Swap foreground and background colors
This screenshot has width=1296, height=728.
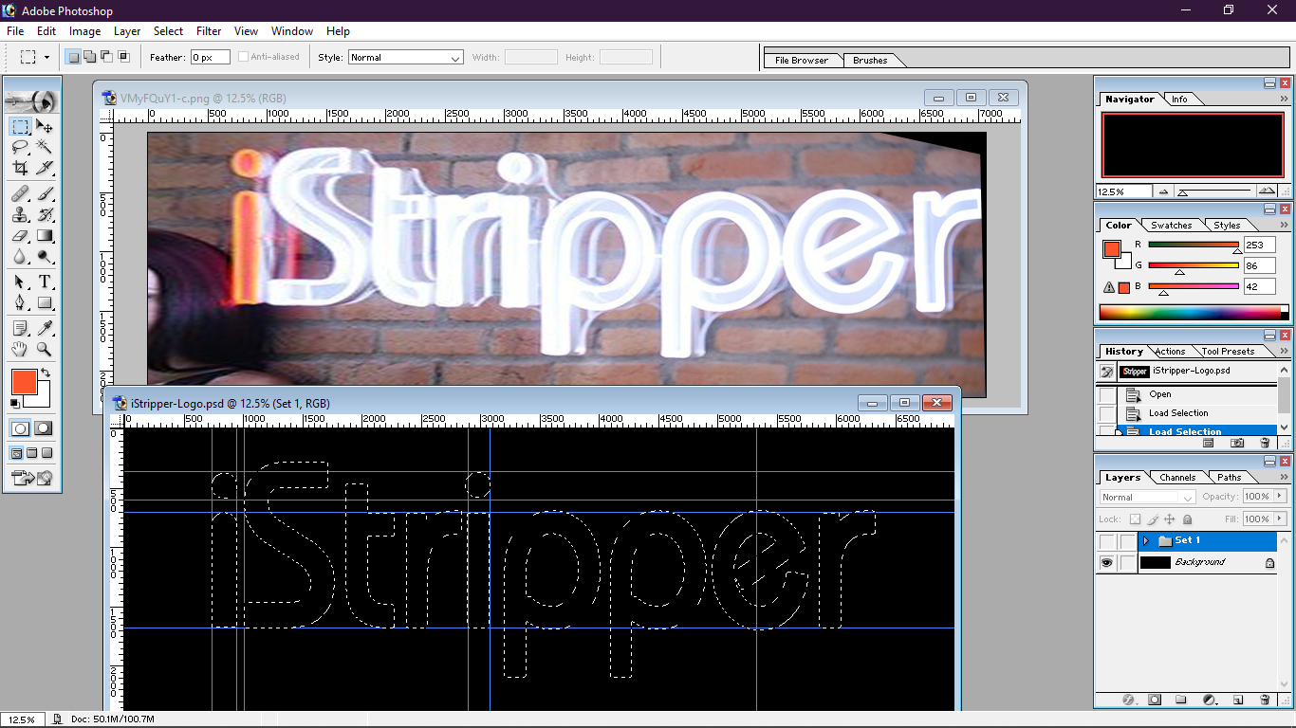click(46, 373)
